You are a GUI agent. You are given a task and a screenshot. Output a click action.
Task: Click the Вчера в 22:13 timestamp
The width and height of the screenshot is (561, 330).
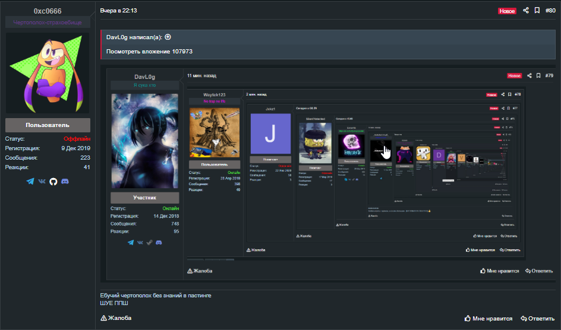click(x=119, y=11)
